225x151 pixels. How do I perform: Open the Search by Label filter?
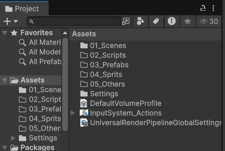[x=156, y=21]
